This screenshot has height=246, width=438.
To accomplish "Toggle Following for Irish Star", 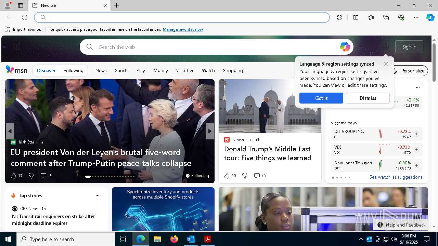I will tap(197, 176).
